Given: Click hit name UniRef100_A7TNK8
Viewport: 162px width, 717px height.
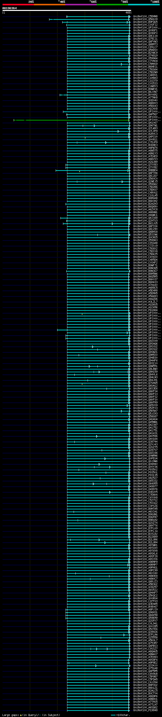Looking at the screenshot, I should (145, 97).
